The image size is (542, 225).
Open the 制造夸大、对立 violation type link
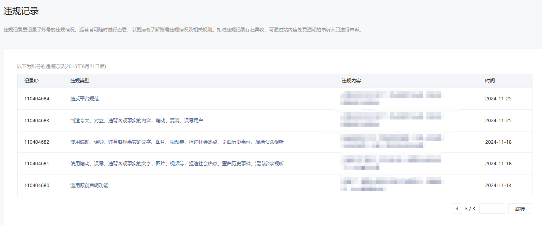136,120
